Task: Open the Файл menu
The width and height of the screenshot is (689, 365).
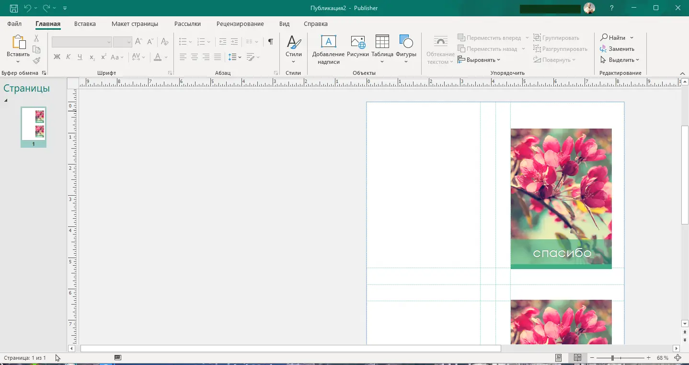Action: pyautogui.click(x=14, y=24)
